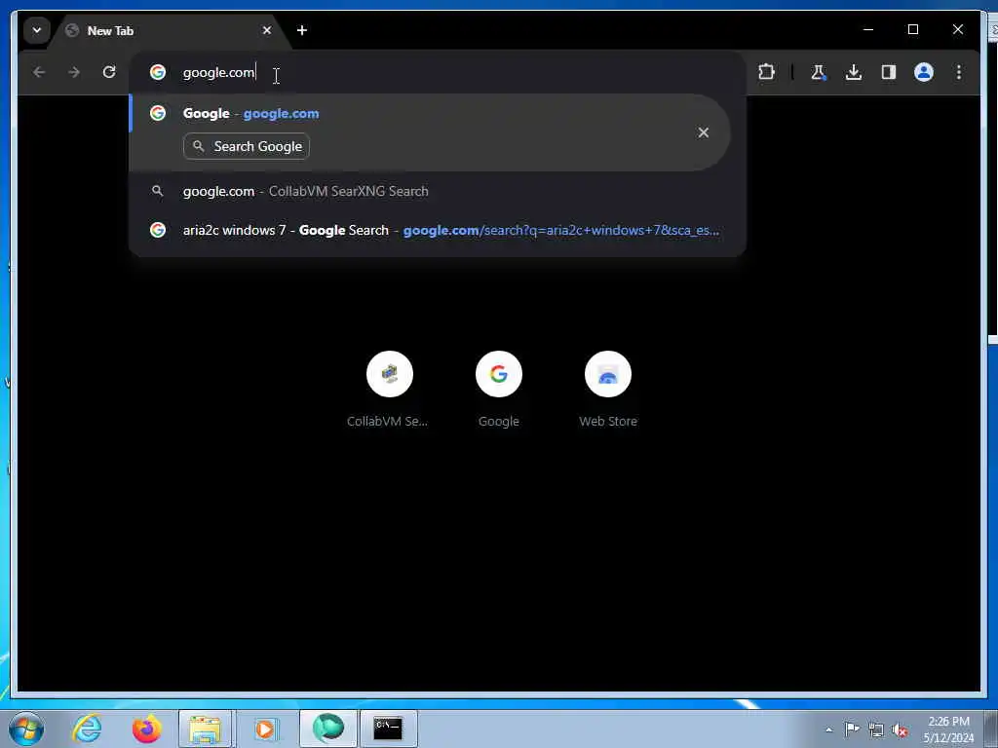Click the address bar containing google.com
This screenshot has width=998, height=748.
click(x=438, y=72)
